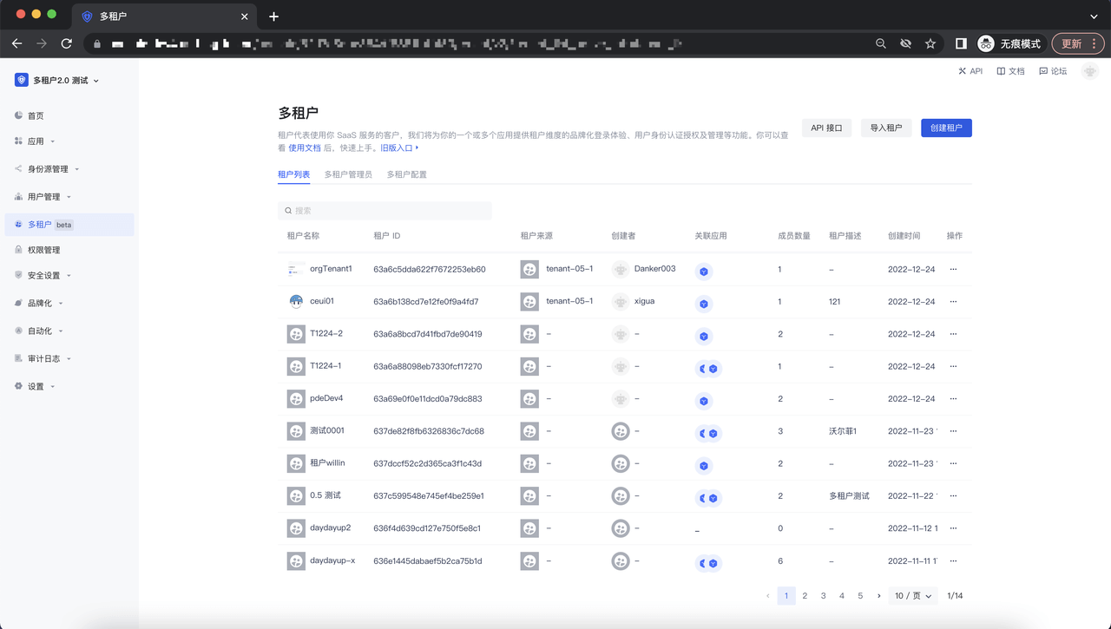Bookmark this page with the star icon
The height and width of the screenshot is (629, 1111).
tap(930, 43)
